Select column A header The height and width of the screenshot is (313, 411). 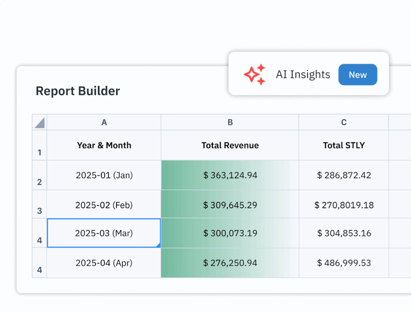(x=104, y=122)
